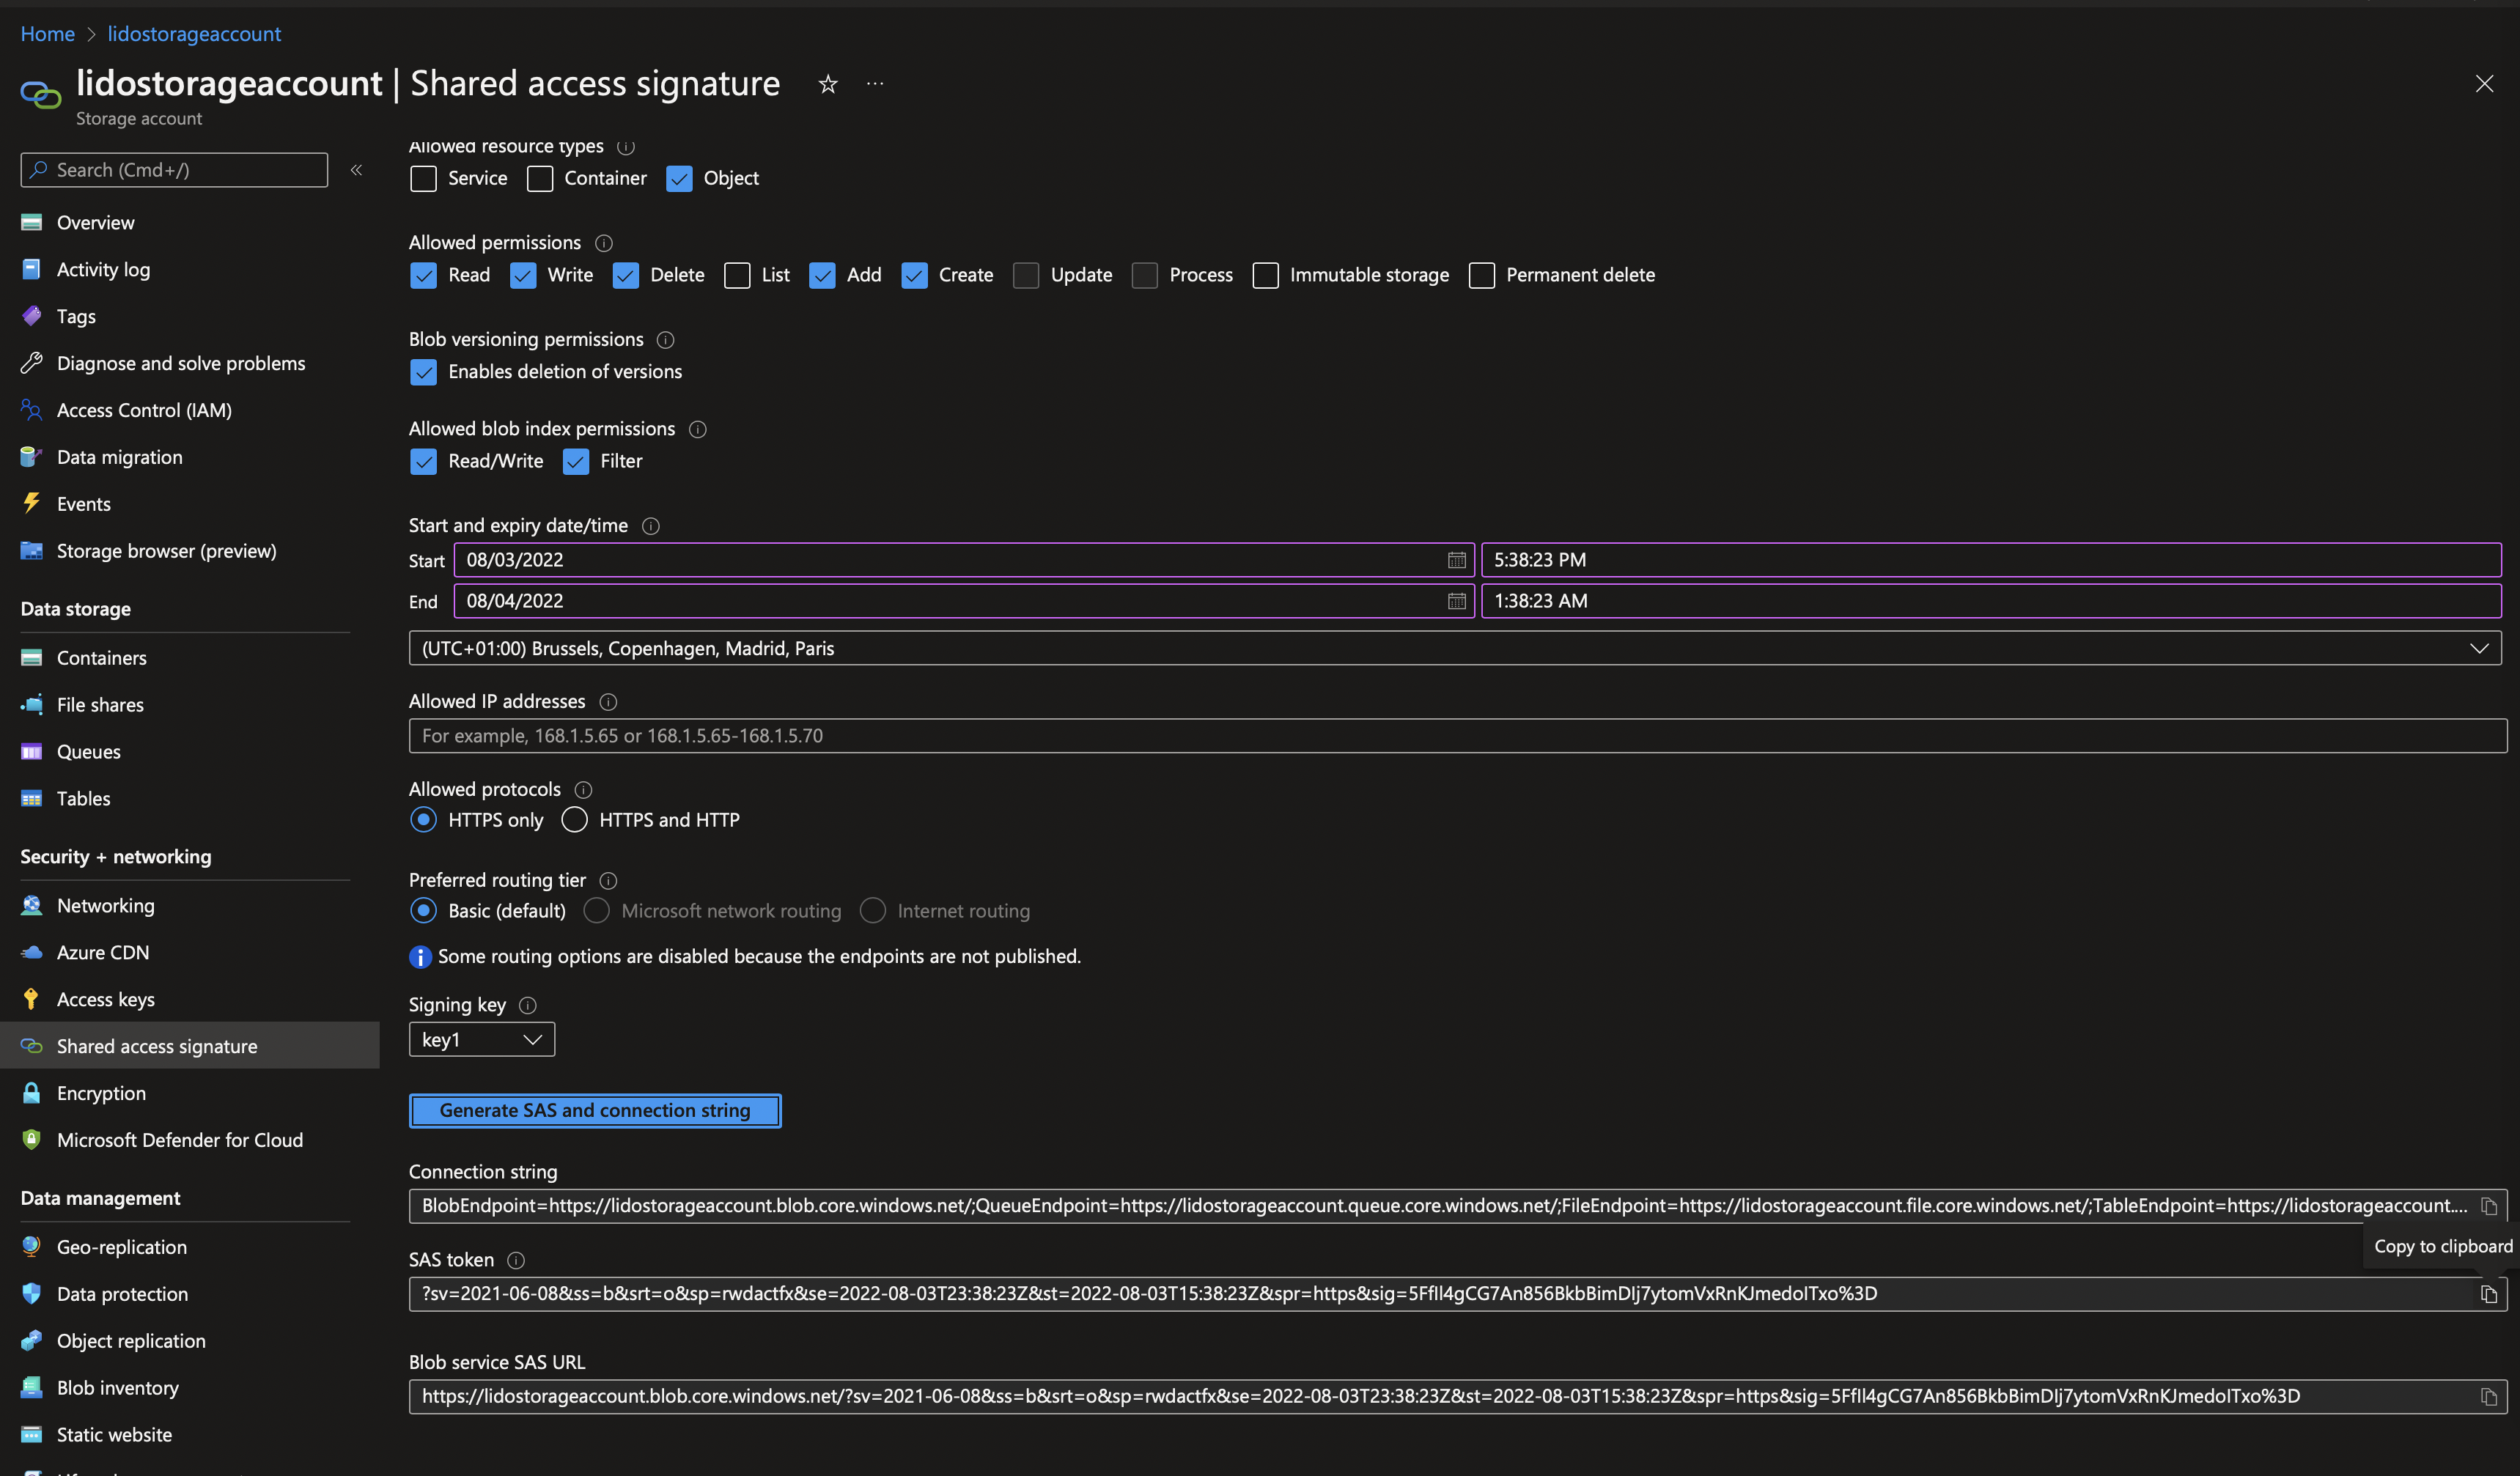Open Access keys in the sidebar

point(105,1000)
